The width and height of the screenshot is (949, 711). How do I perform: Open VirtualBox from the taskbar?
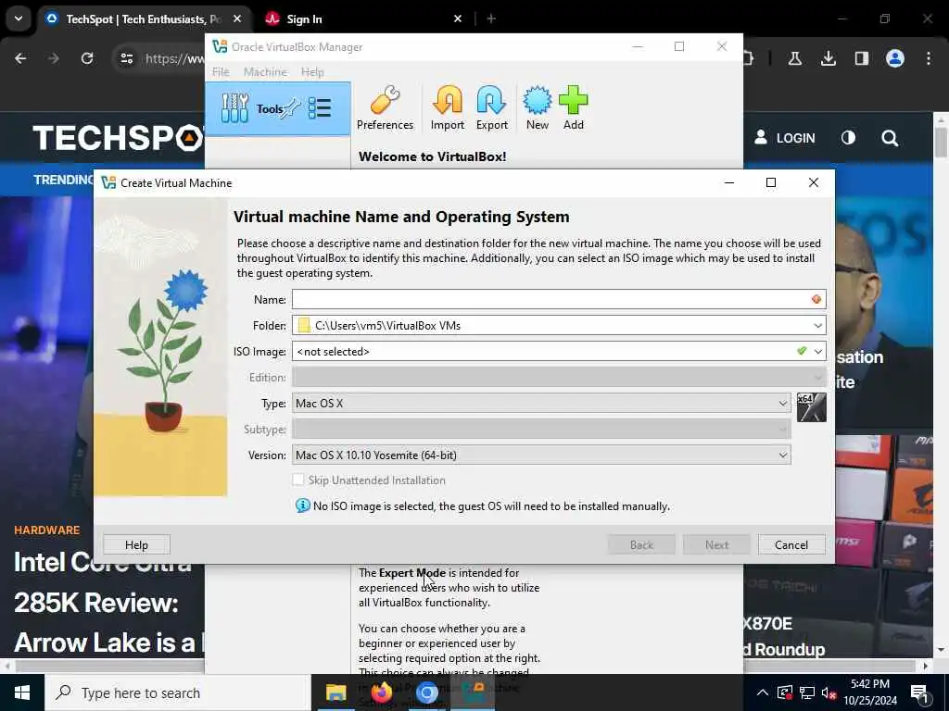(x=473, y=692)
